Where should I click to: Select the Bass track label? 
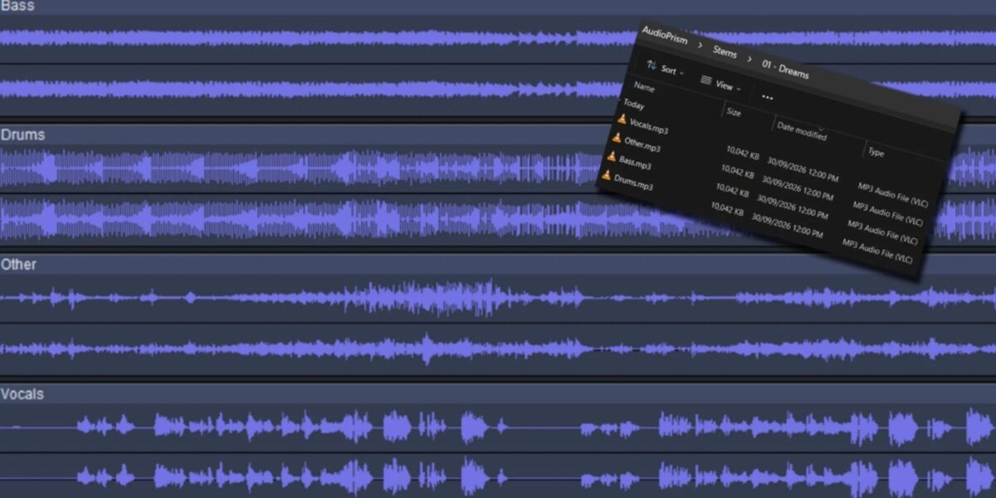click(17, 6)
